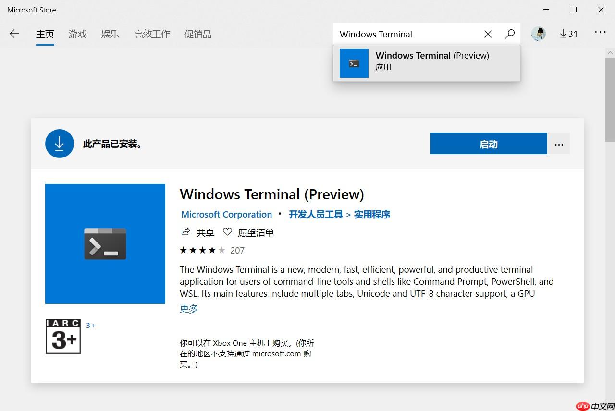
Task: Open the 开发人员工具 category link
Action: (x=316, y=214)
